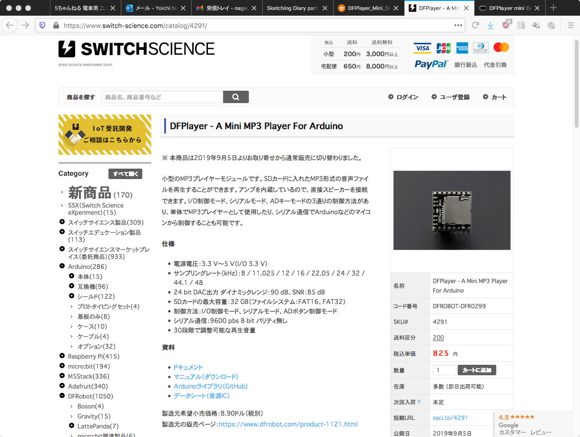The width and height of the screenshot is (580, 437).
Task: Expand the LattePanda(7) subcategory
Action: (x=71, y=426)
